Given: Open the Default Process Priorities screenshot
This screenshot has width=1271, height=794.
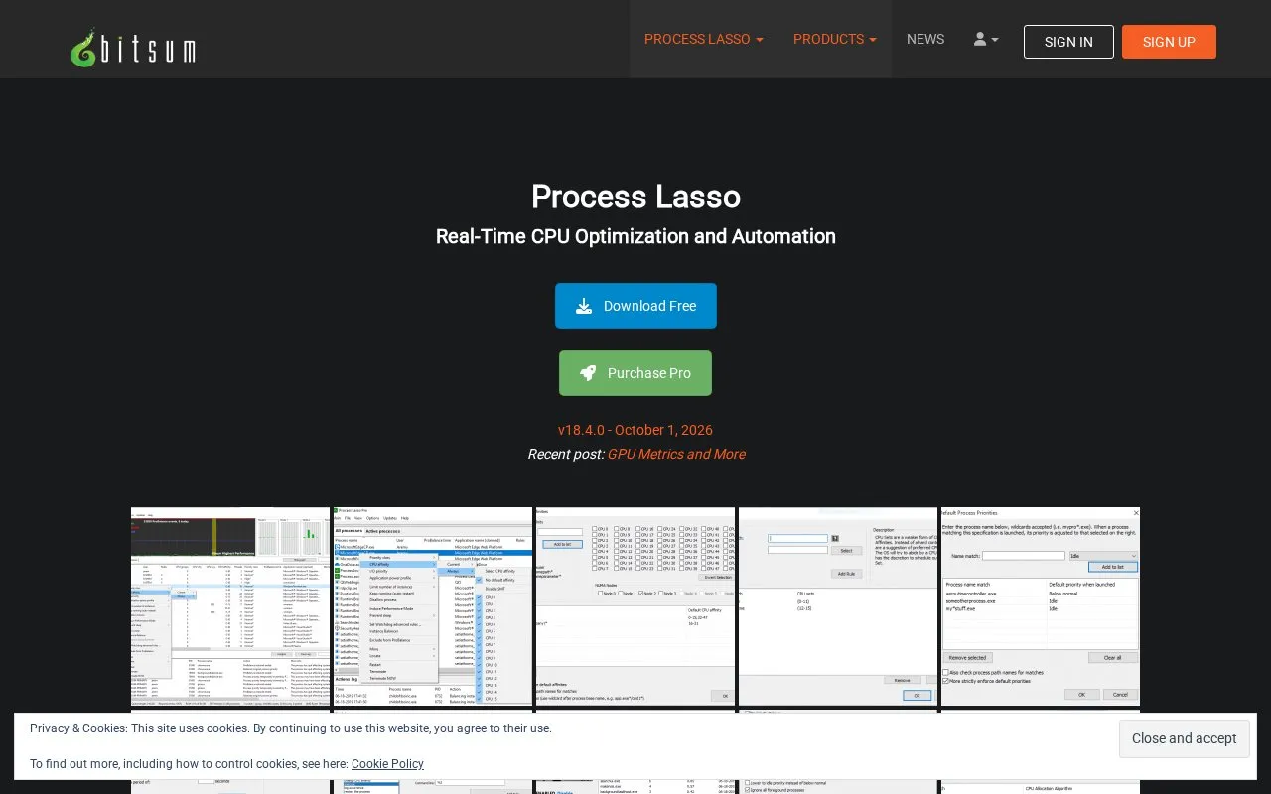Looking at the screenshot, I should [x=1041, y=606].
